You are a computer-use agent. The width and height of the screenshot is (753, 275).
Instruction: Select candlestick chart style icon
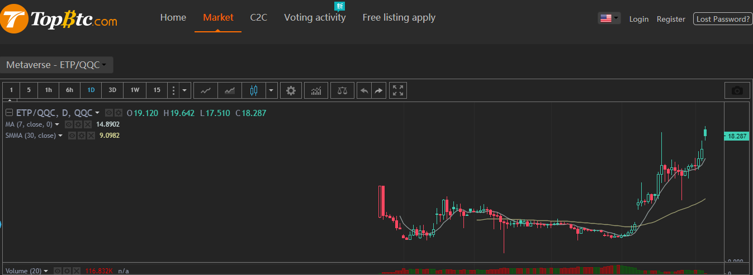click(254, 90)
